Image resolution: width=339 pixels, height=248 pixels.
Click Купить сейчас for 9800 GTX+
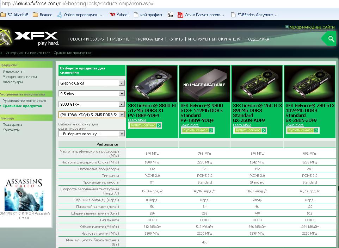[198, 130]
